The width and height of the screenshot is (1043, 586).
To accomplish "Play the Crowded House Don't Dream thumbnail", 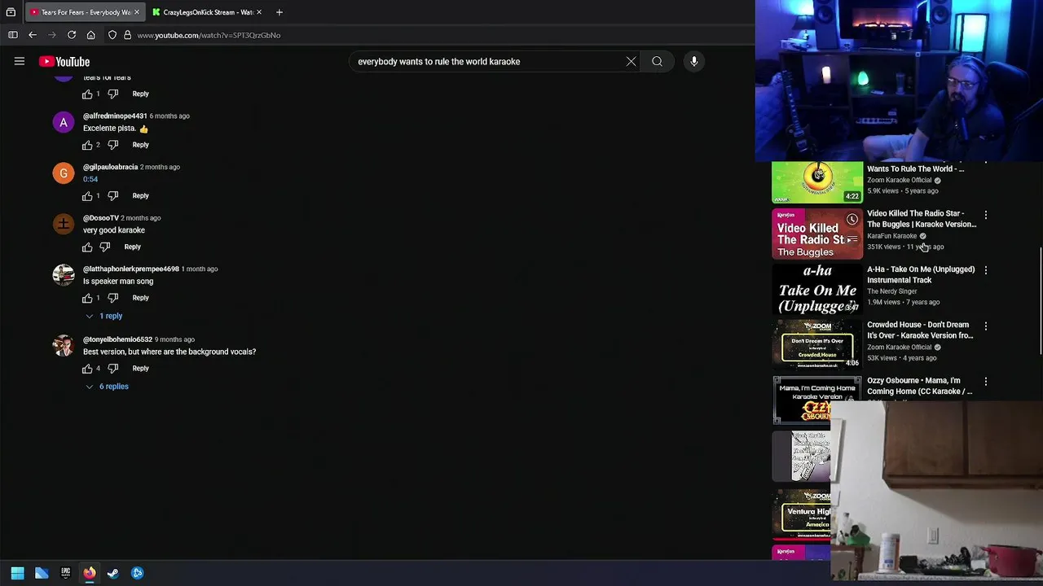I will tap(817, 345).
